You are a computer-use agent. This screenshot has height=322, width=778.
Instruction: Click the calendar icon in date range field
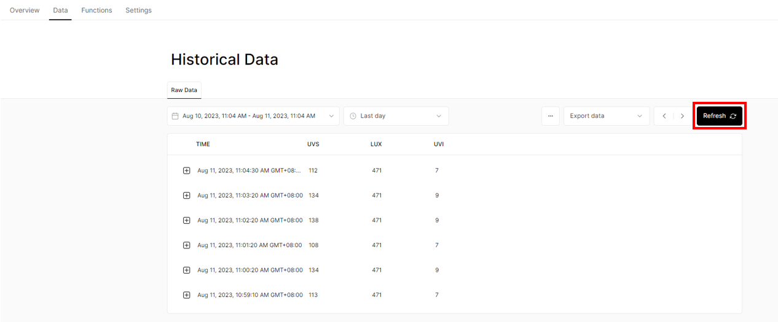tap(175, 116)
